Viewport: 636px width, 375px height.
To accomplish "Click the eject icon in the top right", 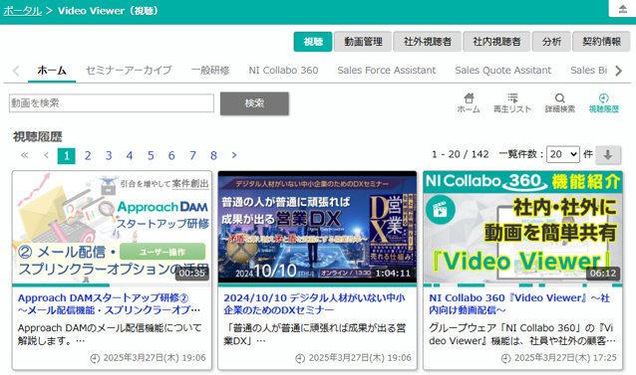I will pos(623,9).
